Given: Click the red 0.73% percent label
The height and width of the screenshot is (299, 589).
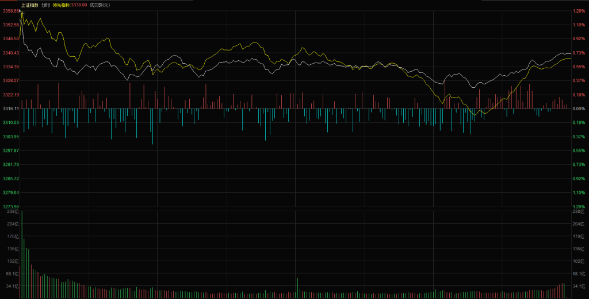Looking at the screenshot, I should [579, 53].
